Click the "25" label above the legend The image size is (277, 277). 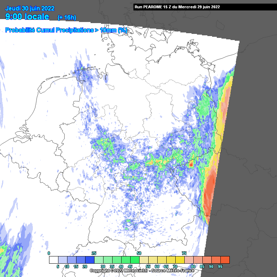(x=94, y=253)
